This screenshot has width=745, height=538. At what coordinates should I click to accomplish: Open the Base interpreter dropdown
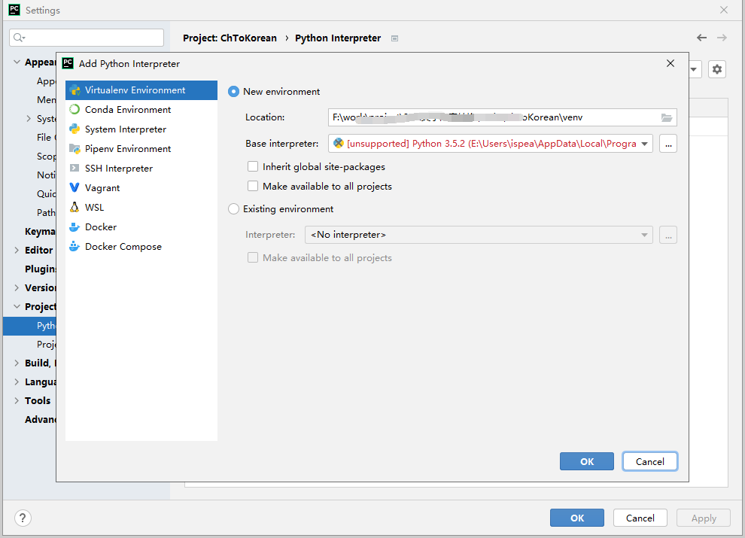point(491,144)
